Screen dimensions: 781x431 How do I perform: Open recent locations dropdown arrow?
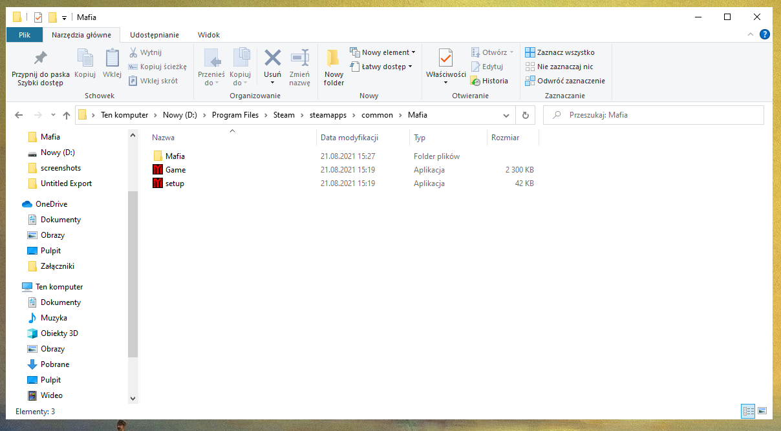click(53, 115)
